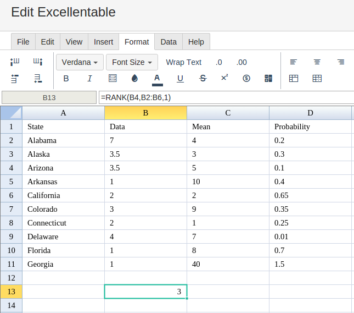Toggle underline formatting
354x313 pixels.
pos(180,79)
